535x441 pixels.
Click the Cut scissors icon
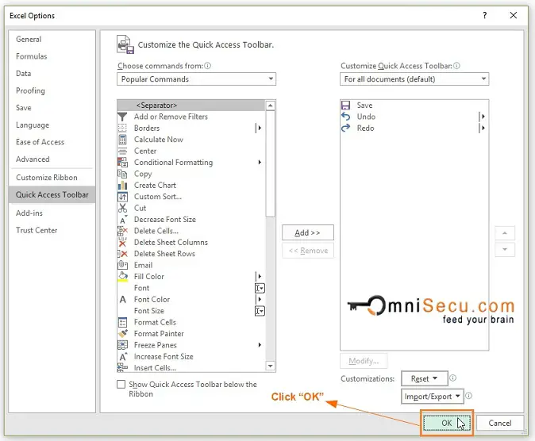(x=122, y=208)
